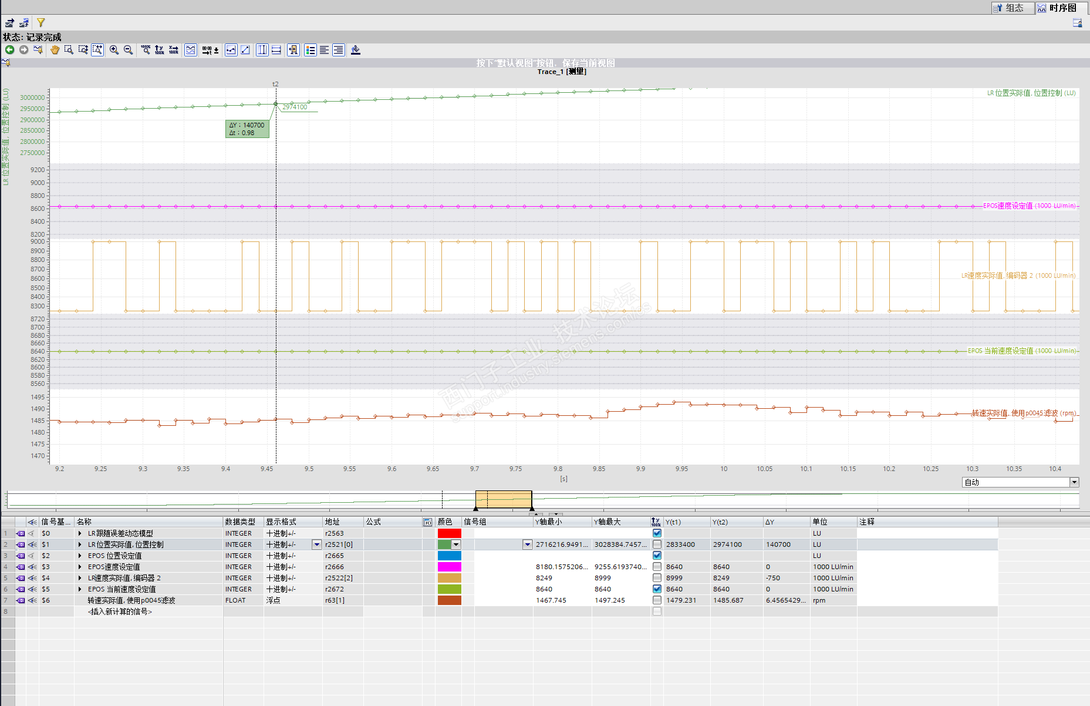Click <插入新计算的信号> to add a signal
The width and height of the screenshot is (1090, 706).
coord(120,611)
